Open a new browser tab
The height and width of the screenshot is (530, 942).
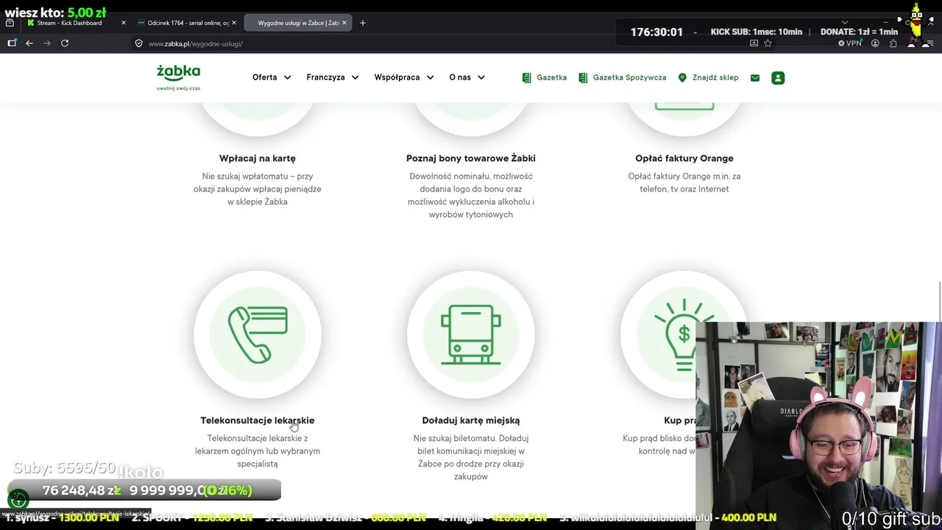point(363,23)
